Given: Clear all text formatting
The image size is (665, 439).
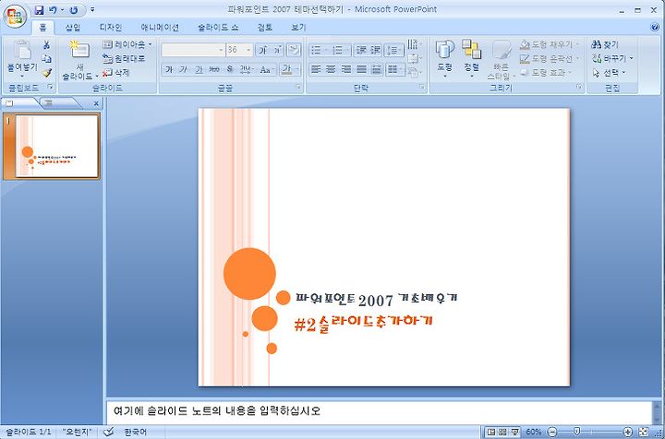Looking at the screenshot, I should [294, 50].
